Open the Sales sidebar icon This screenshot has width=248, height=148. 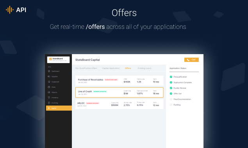point(49,87)
